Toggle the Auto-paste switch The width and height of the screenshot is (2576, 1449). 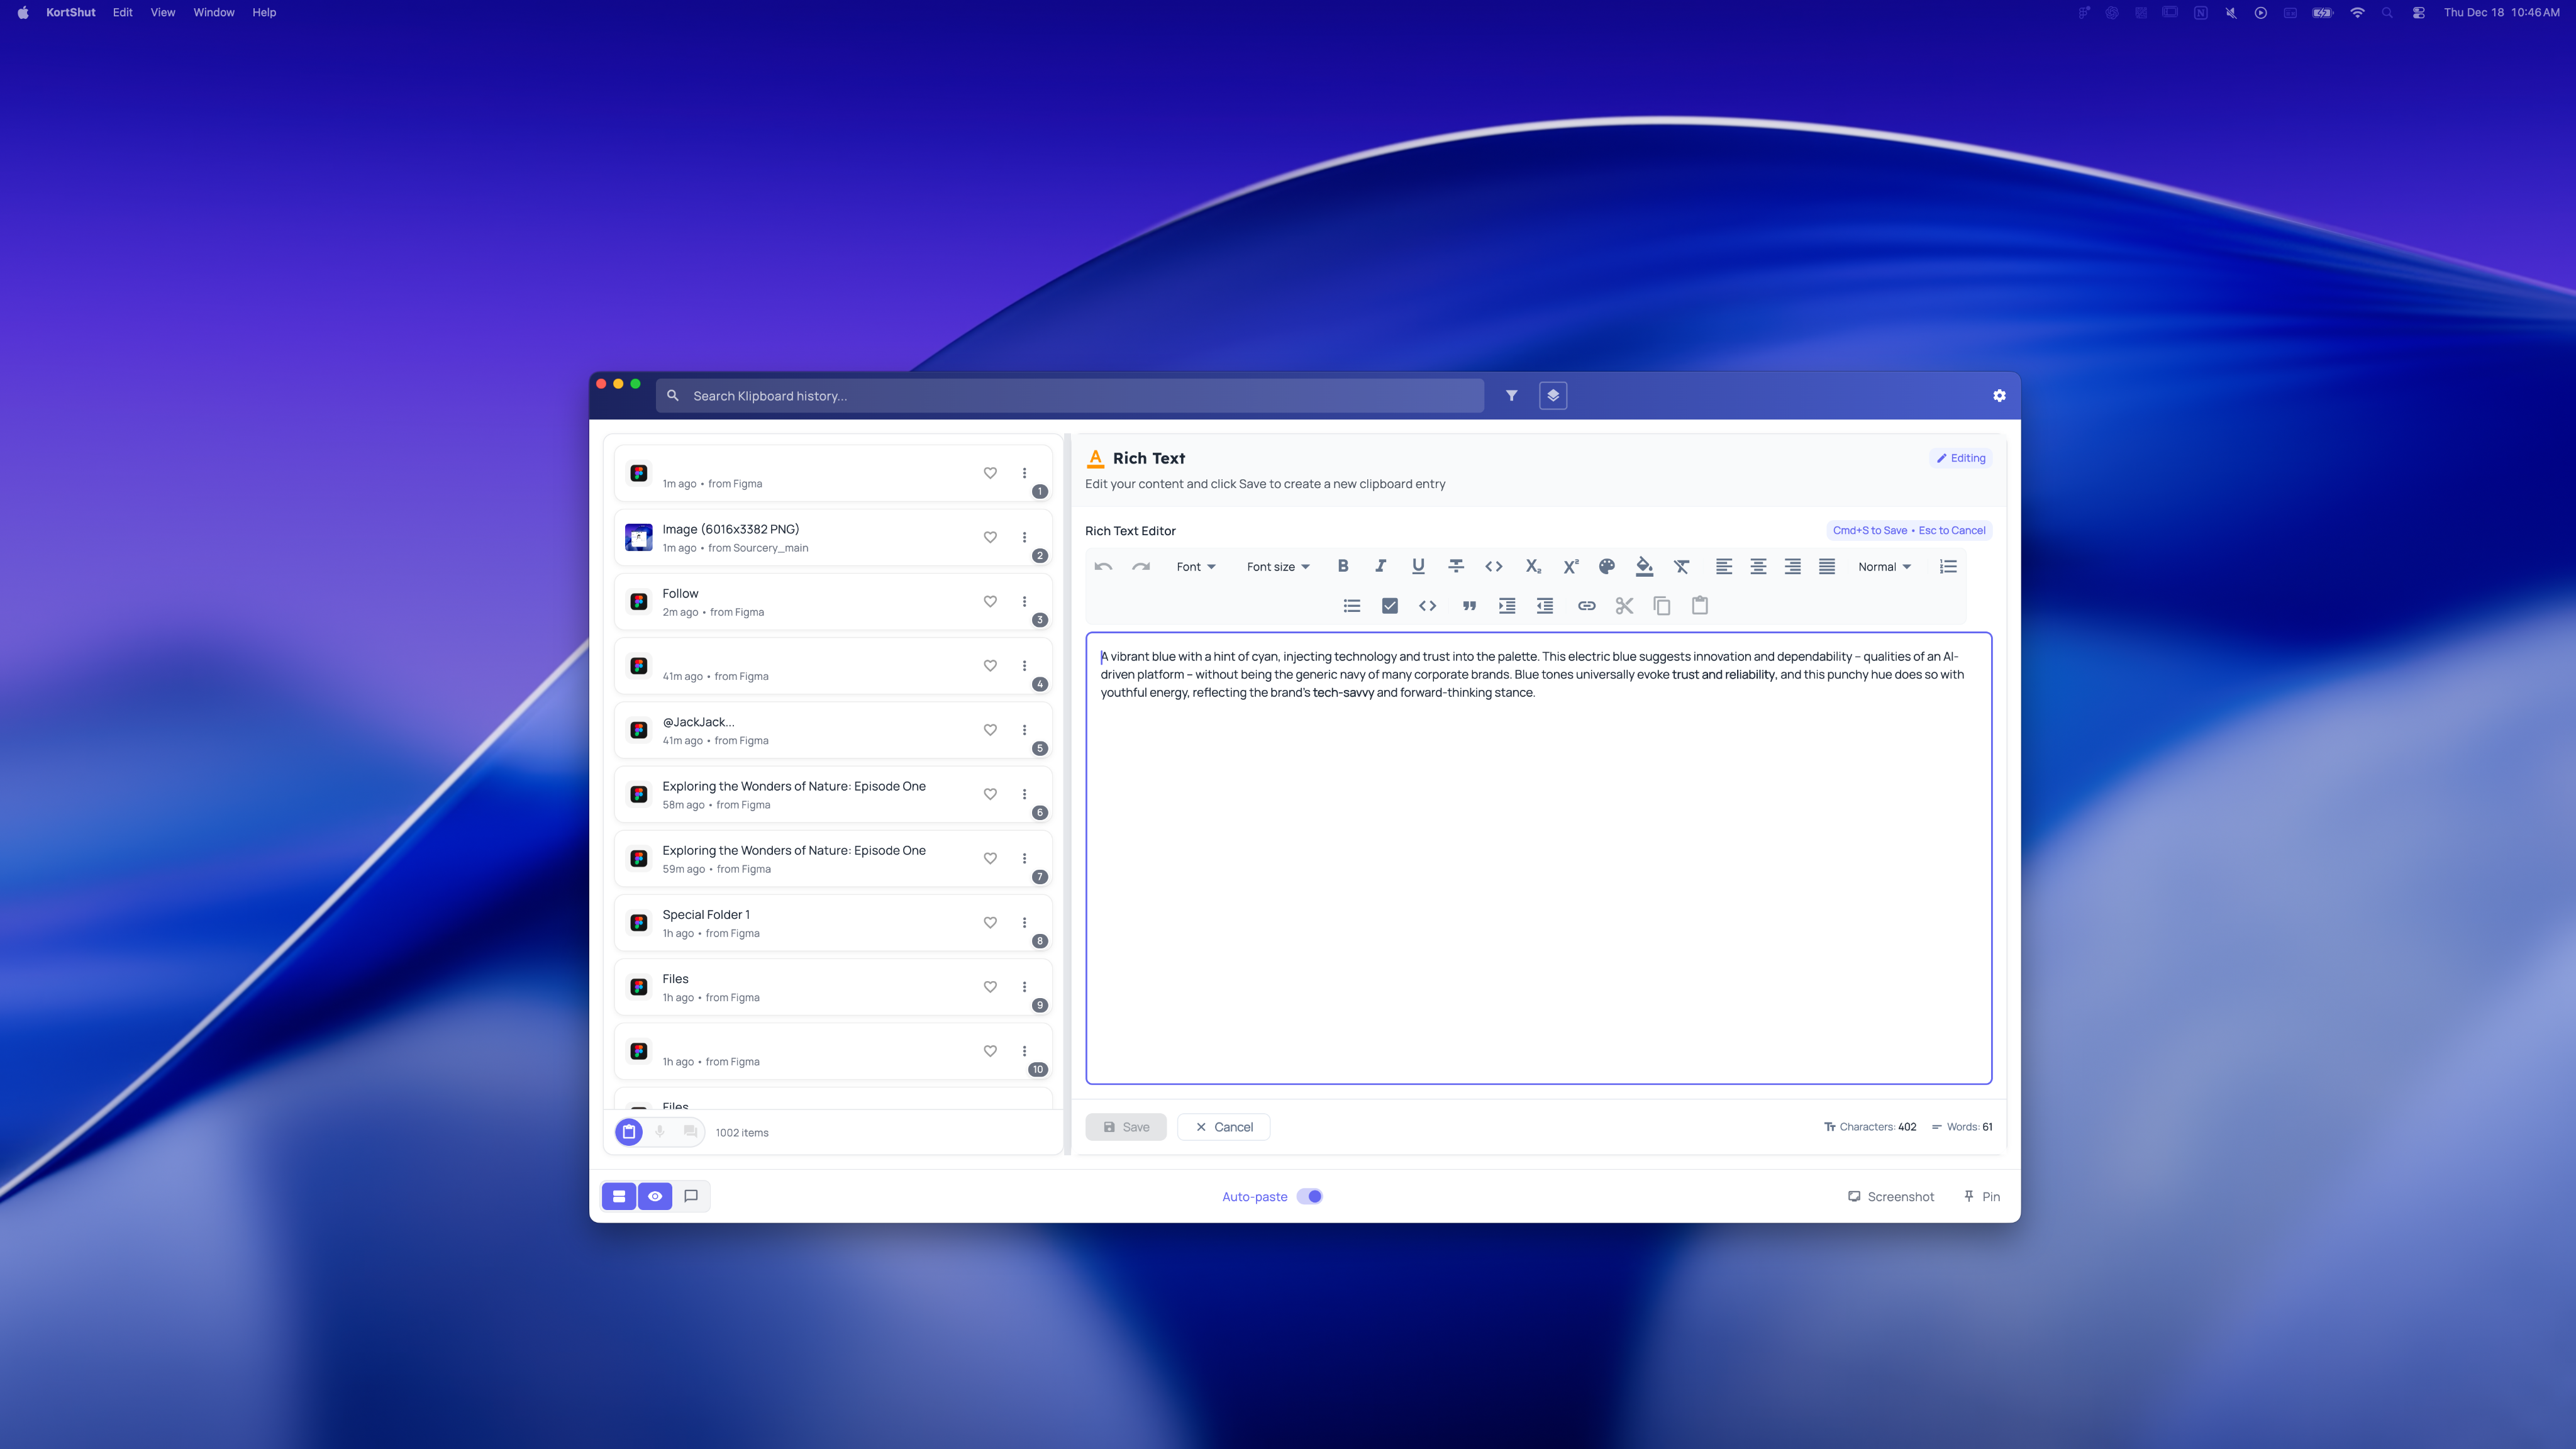coord(1310,1196)
